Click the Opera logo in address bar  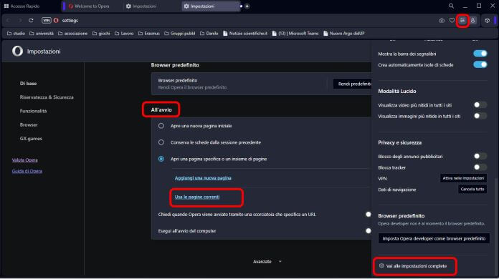tap(56, 20)
